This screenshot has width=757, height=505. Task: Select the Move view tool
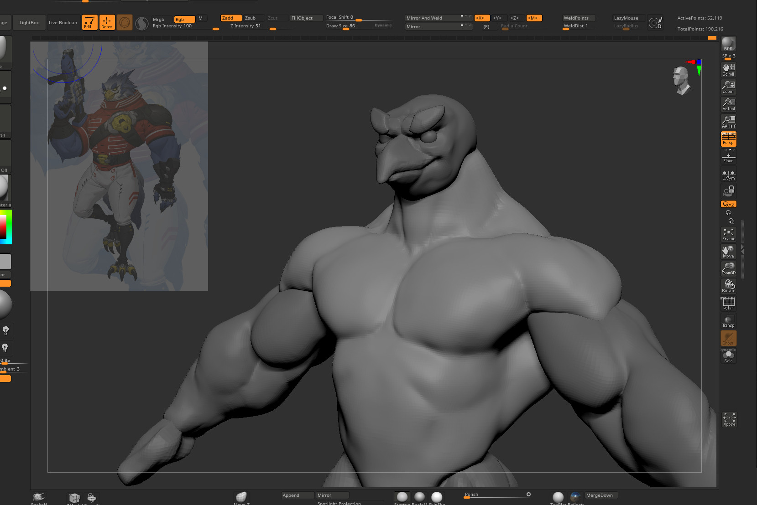click(x=728, y=252)
